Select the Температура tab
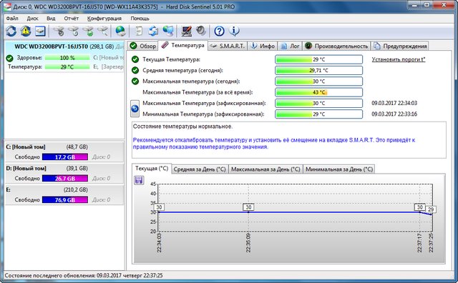 click(x=183, y=45)
